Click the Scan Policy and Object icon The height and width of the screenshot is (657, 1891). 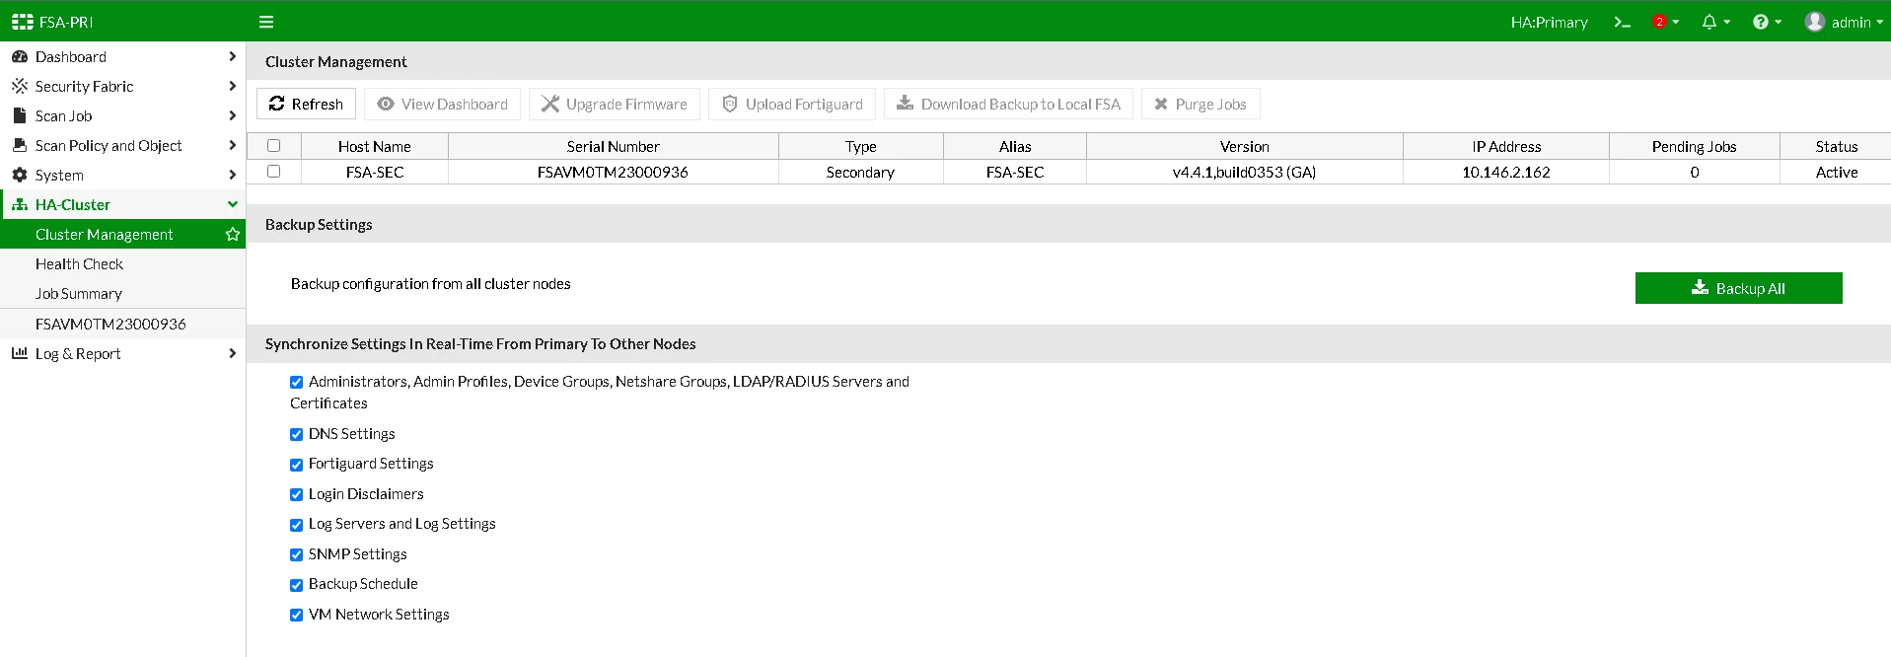click(x=20, y=145)
